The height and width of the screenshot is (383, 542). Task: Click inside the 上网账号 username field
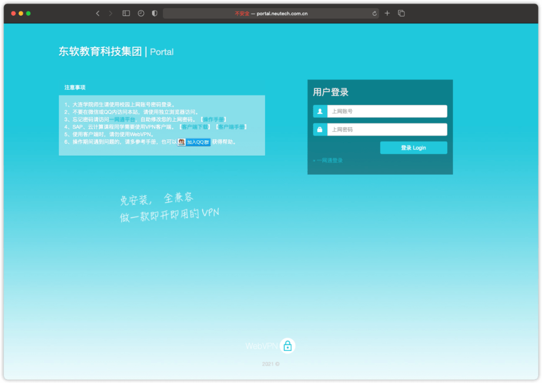coord(386,111)
